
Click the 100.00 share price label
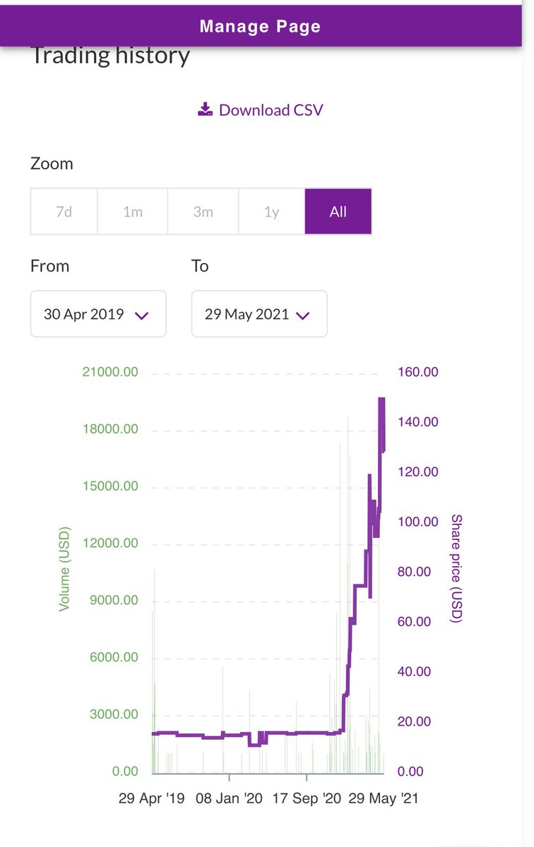(x=417, y=522)
